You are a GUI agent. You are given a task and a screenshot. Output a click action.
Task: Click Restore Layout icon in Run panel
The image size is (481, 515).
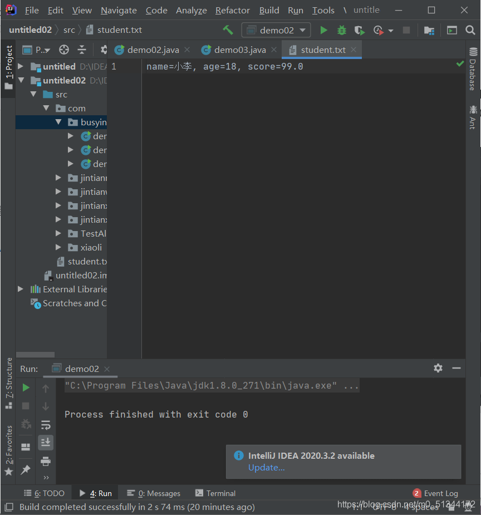click(26, 447)
